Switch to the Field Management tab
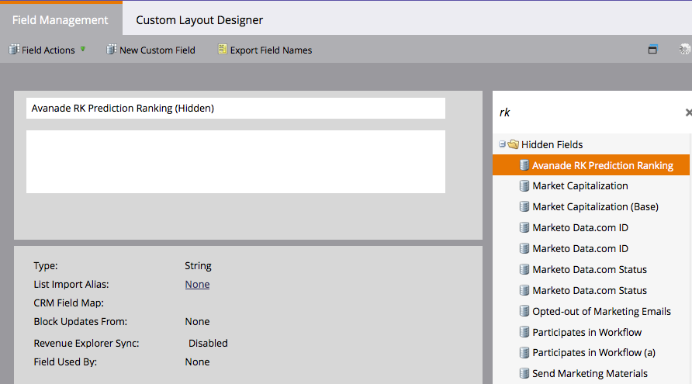 [60, 20]
